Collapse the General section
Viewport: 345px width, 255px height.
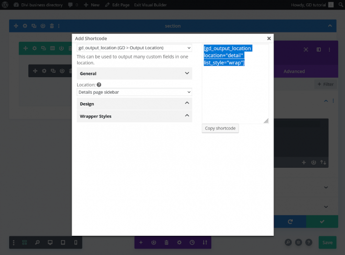tap(134, 73)
